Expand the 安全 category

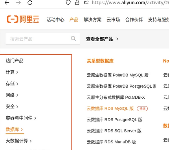pos(12,107)
